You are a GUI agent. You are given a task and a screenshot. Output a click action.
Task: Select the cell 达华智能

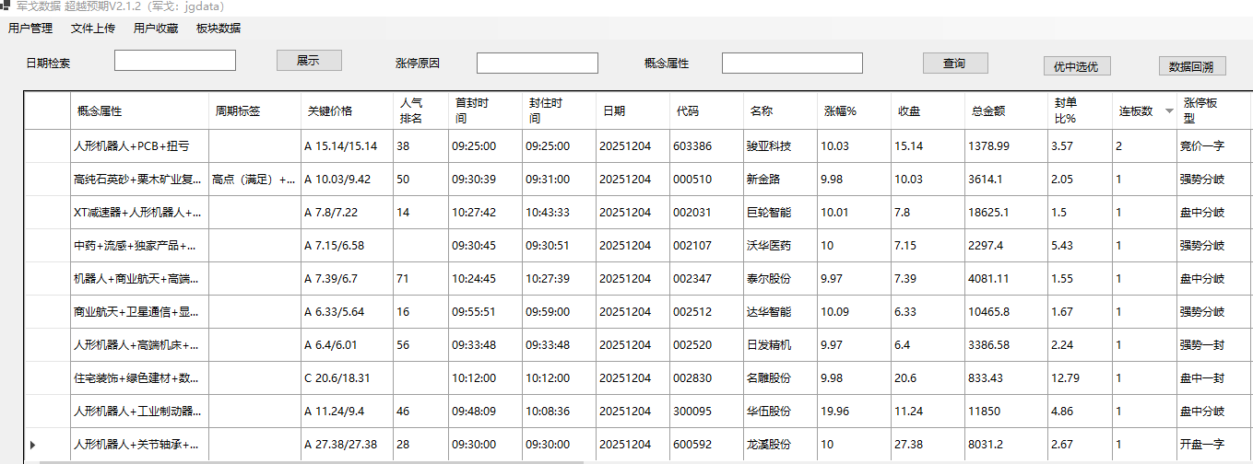click(781, 312)
